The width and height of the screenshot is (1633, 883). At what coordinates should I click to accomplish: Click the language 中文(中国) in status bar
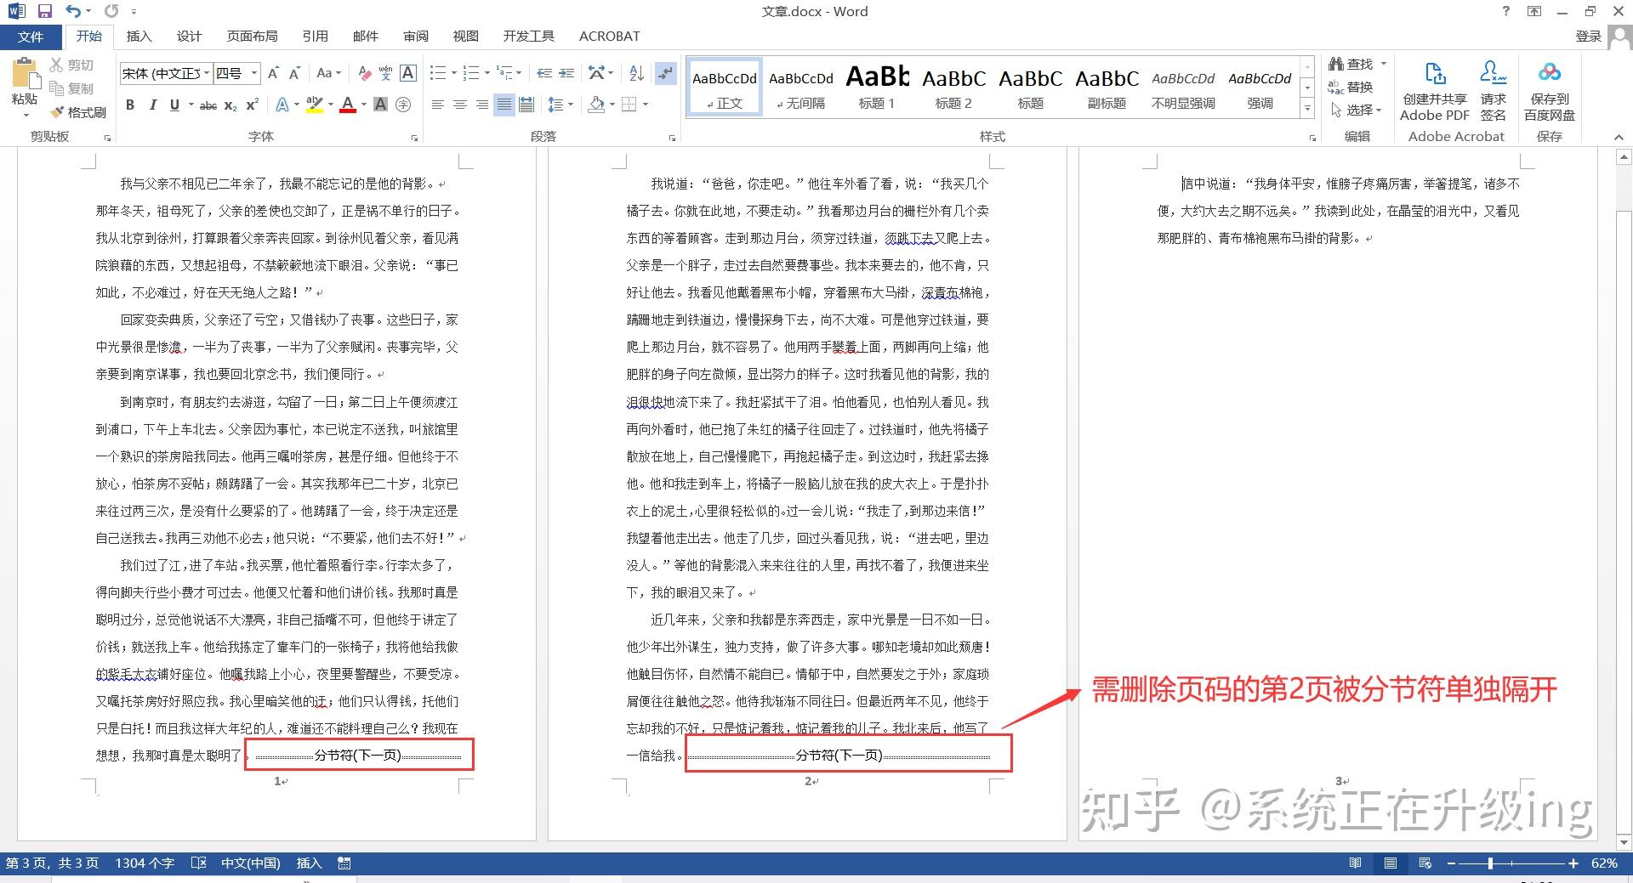250,863
